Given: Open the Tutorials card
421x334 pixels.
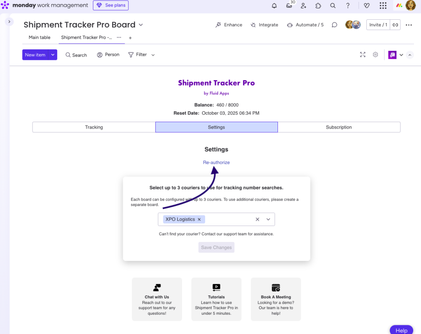Looking at the screenshot, I should pos(216,299).
